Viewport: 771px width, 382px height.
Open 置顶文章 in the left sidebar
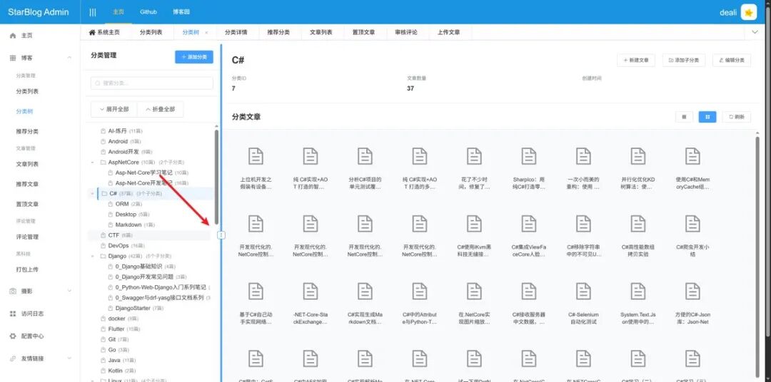pos(27,205)
